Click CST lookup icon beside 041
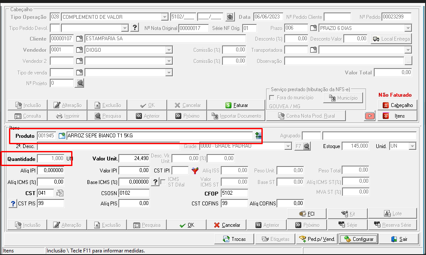The height and width of the screenshot is (255, 426). [x=60, y=193]
